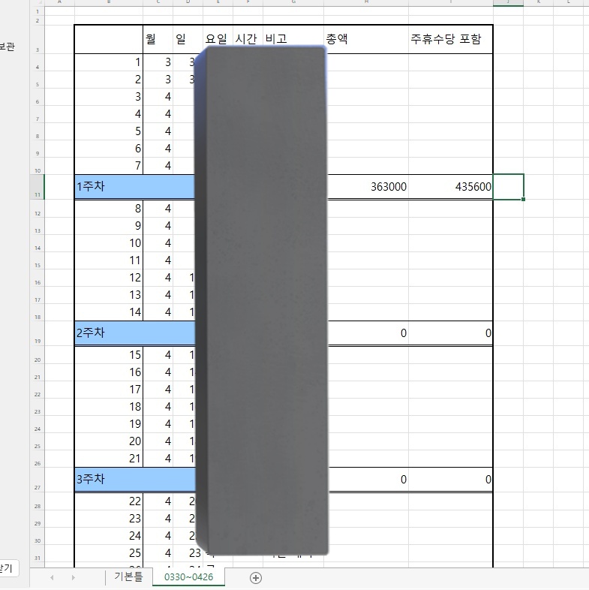The height and width of the screenshot is (590, 589).
Task: Select the 일 header cell
Action: [188, 39]
